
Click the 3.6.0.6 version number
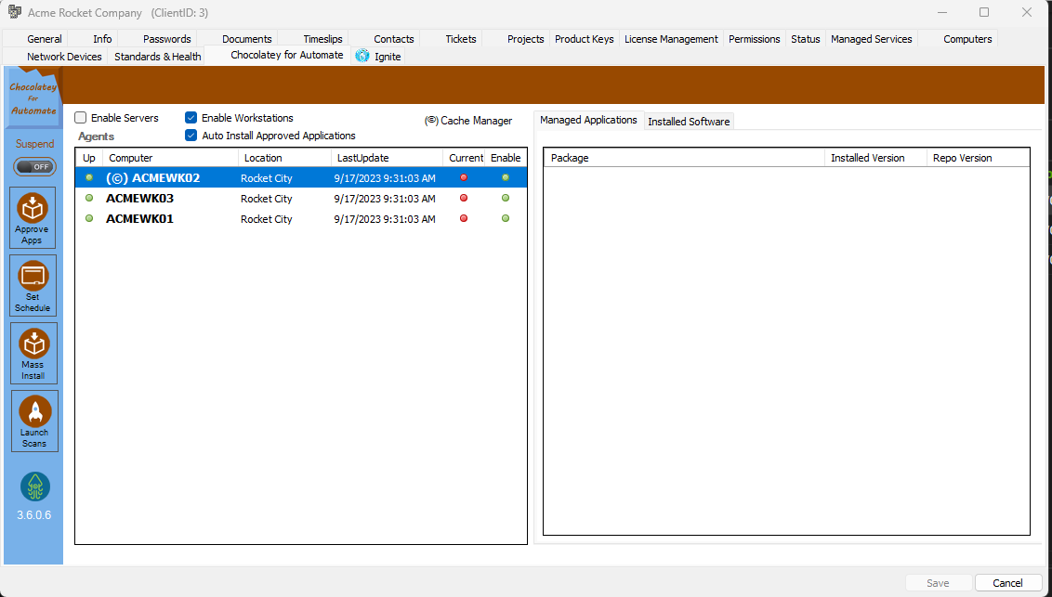coord(34,515)
